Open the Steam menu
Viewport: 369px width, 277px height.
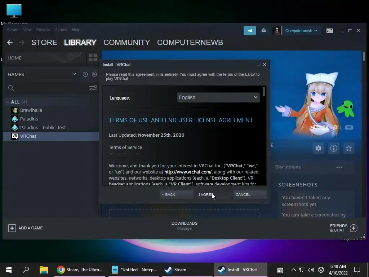tap(13, 30)
